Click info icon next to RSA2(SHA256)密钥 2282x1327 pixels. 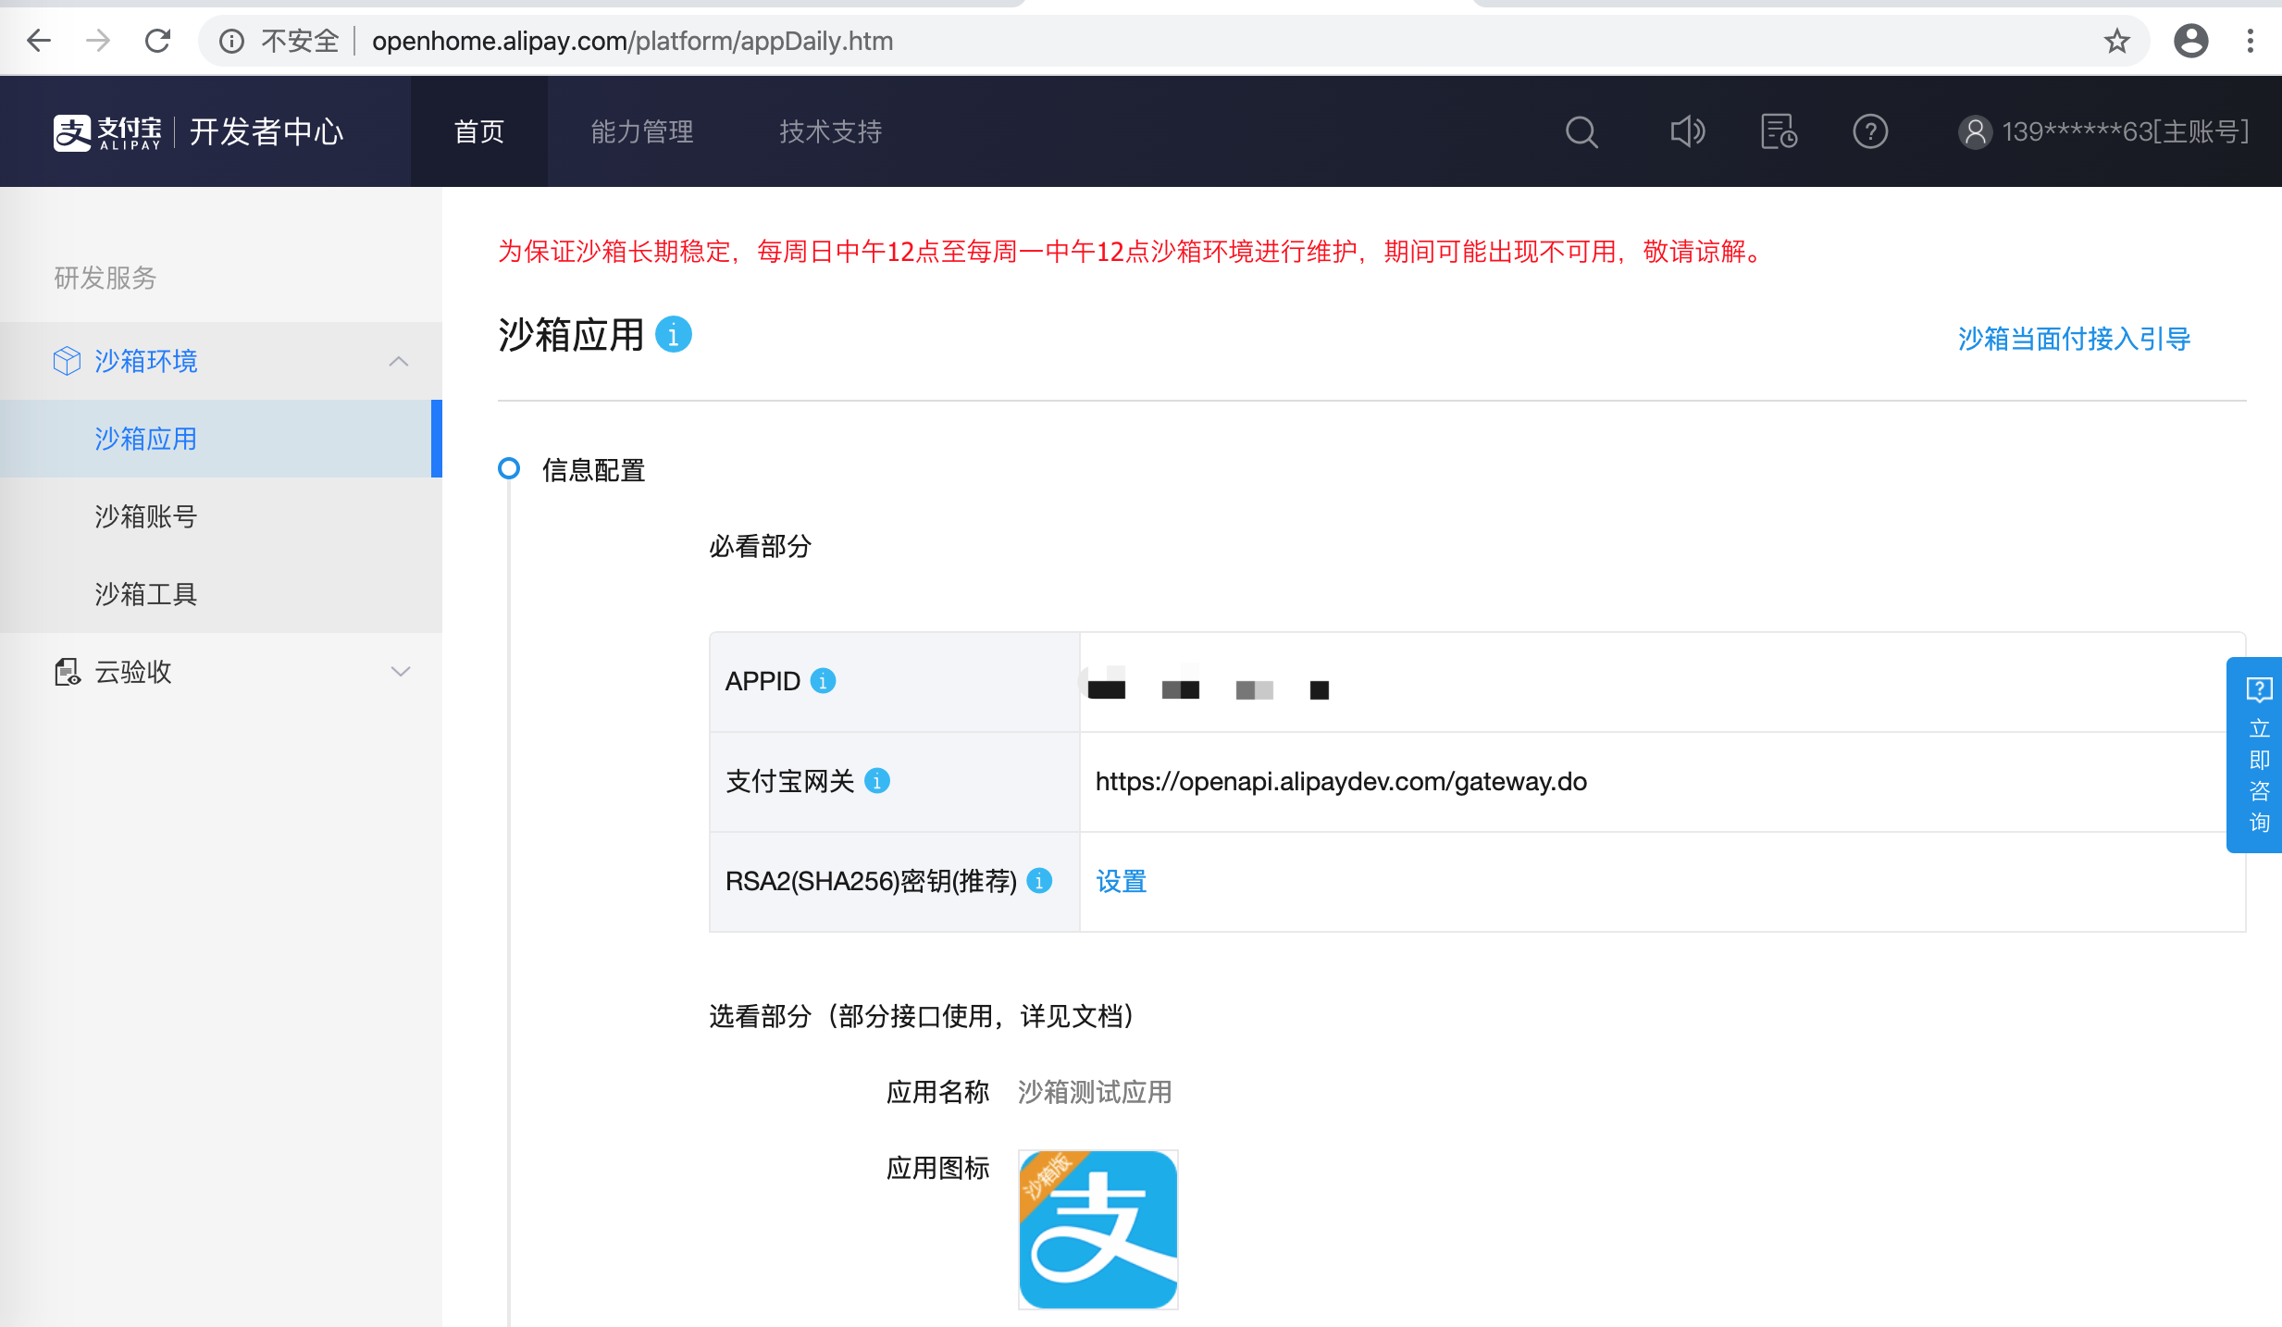[x=1039, y=881]
